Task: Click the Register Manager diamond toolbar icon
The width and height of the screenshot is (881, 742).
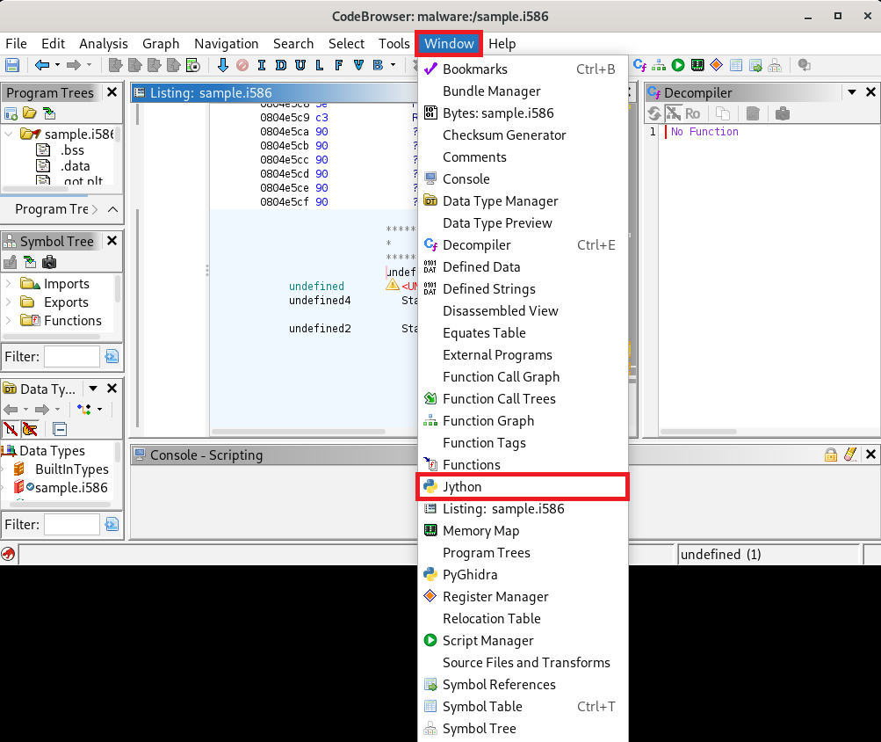Action: coord(716,65)
